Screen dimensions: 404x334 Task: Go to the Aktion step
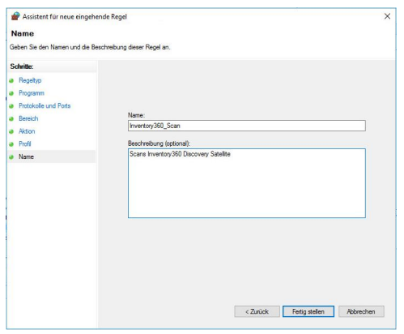pyautogui.click(x=27, y=131)
